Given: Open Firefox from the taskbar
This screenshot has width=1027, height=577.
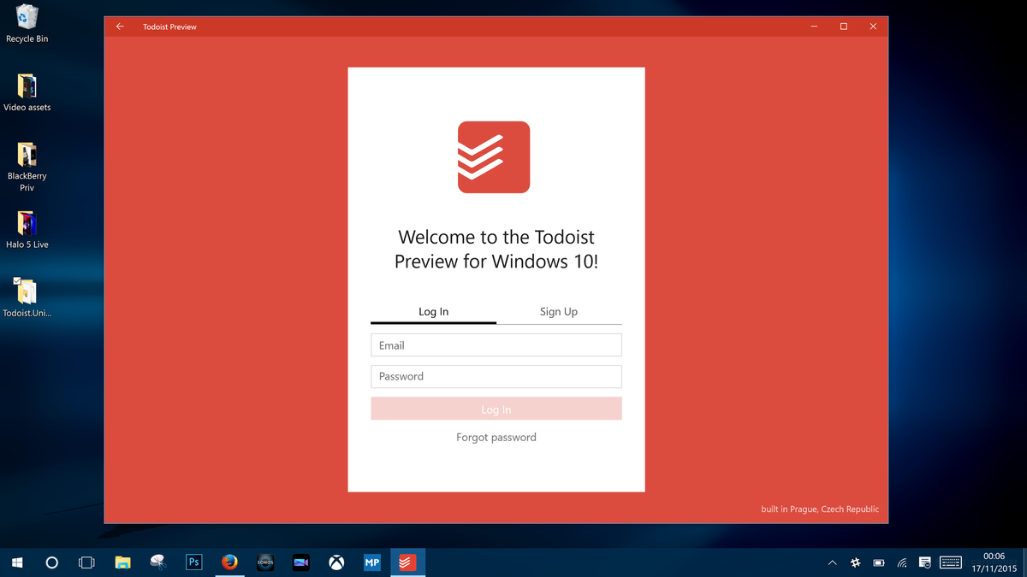Looking at the screenshot, I should [x=229, y=562].
